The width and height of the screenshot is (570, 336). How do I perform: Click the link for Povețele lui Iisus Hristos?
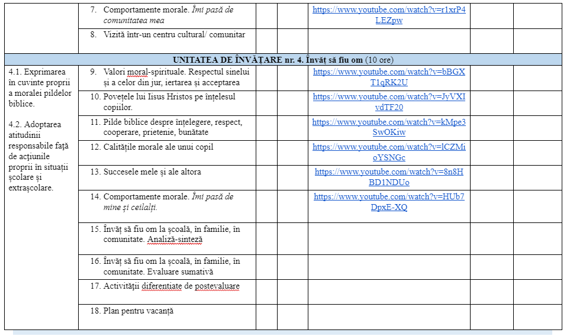[x=388, y=97]
